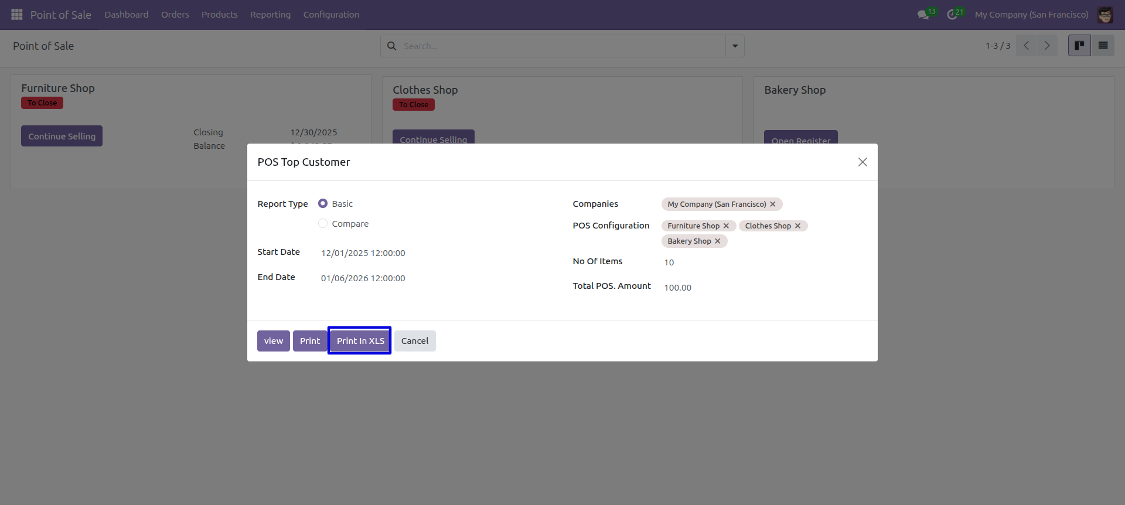1125x505 pixels.
Task: Close the POS Top Customer dialog
Action: point(862,162)
